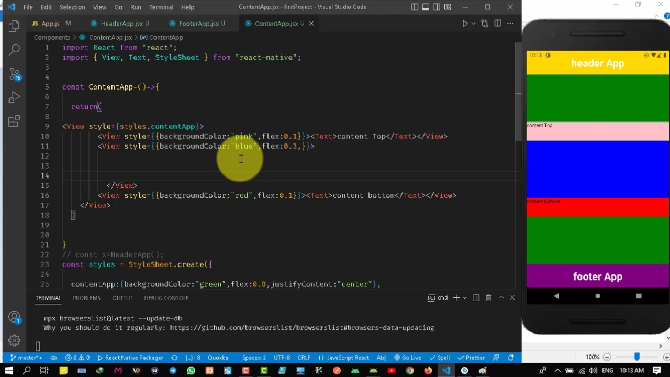This screenshot has height=377, width=670.
Task: Open the Source Control view
Action: 14,74
